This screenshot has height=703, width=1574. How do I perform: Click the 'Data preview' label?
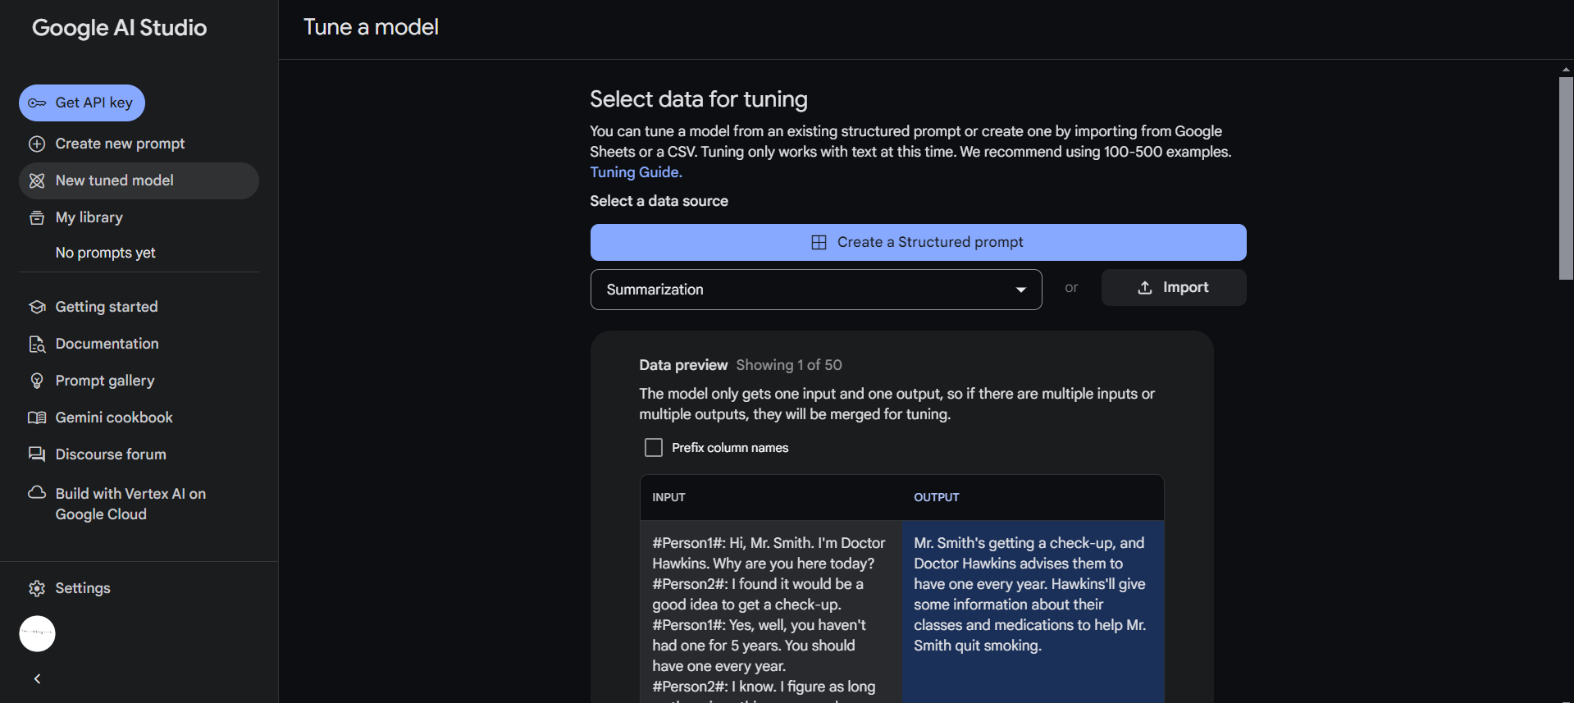click(x=683, y=365)
